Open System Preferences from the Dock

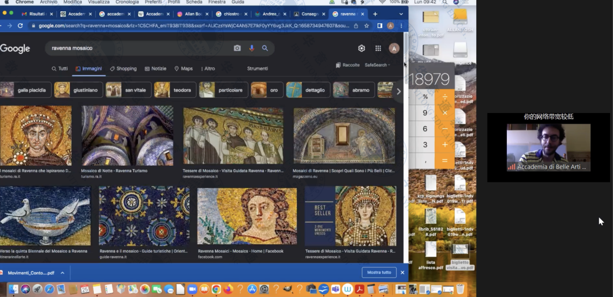click(x=264, y=289)
